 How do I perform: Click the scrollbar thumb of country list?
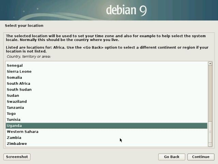210,132
